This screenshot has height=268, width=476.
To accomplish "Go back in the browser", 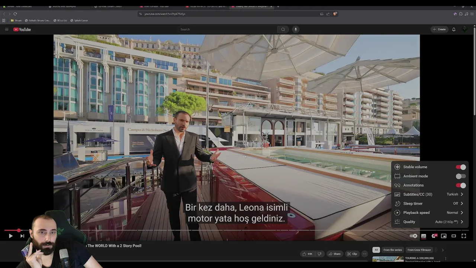I will coord(4,14).
